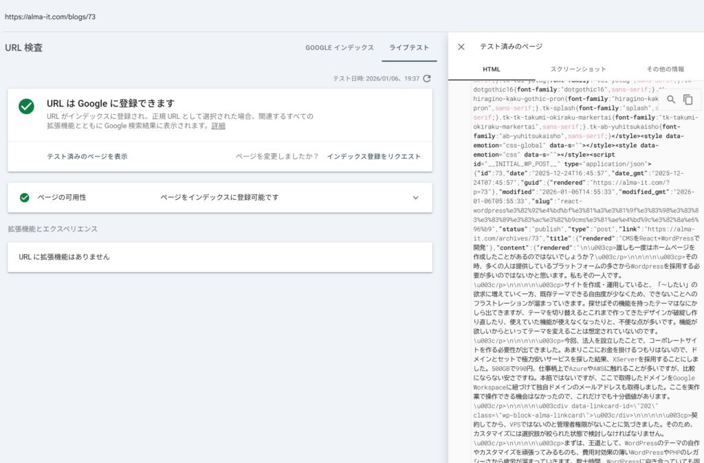Open the HTML tab in the tested page panel

(x=492, y=69)
